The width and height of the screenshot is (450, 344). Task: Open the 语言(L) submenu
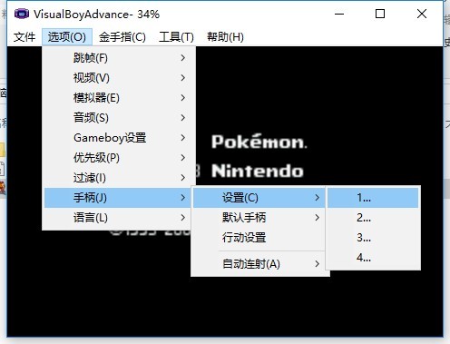pyautogui.click(x=119, y=218)
